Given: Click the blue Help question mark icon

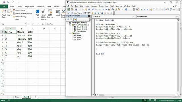Looking at the screenshot, I should 126,9.
